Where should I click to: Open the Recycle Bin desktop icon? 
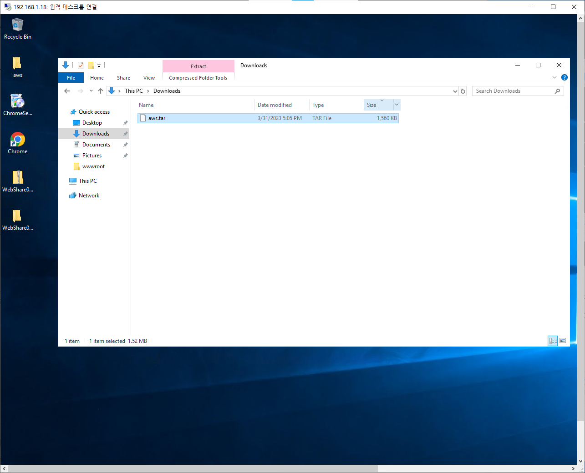click(x=17, y=29)
